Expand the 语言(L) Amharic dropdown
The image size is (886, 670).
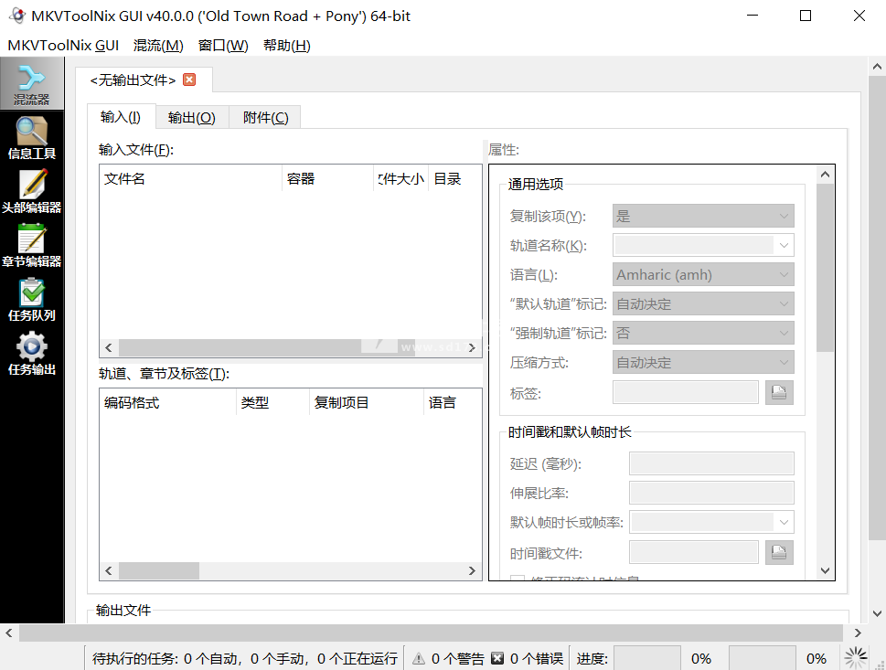tap(703, 274)
